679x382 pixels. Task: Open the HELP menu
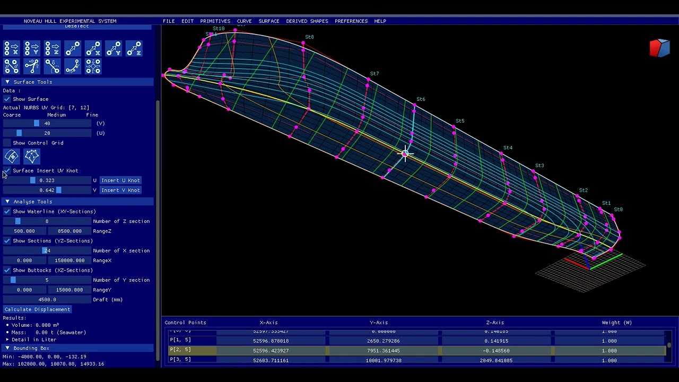click(x=380, y=21)
